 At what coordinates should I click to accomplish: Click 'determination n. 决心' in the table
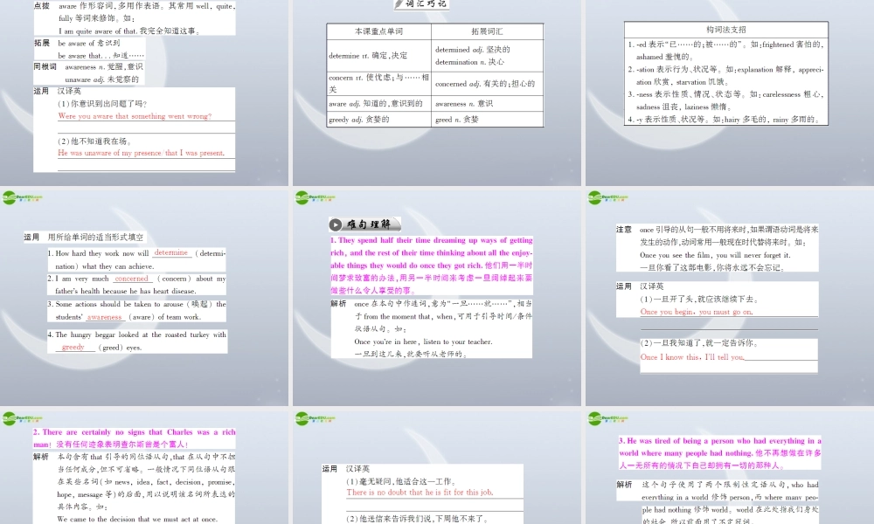(469, 62)
